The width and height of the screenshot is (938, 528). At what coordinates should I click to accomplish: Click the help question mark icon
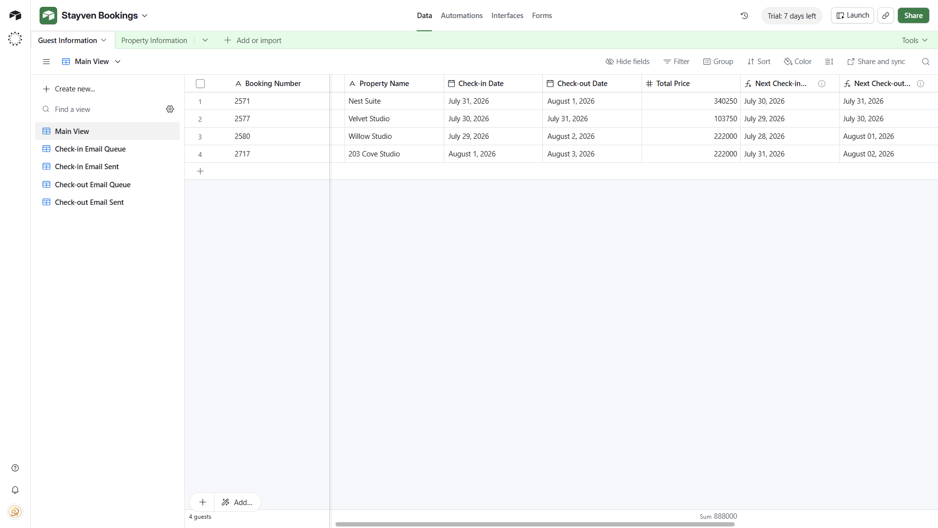[15, 468]
